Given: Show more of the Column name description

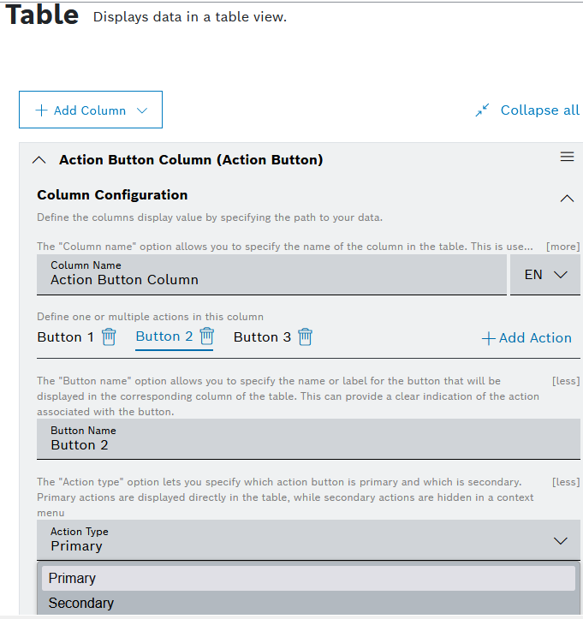Looking at the screenshot, I should pyautogui.click(x=562, y=247).
